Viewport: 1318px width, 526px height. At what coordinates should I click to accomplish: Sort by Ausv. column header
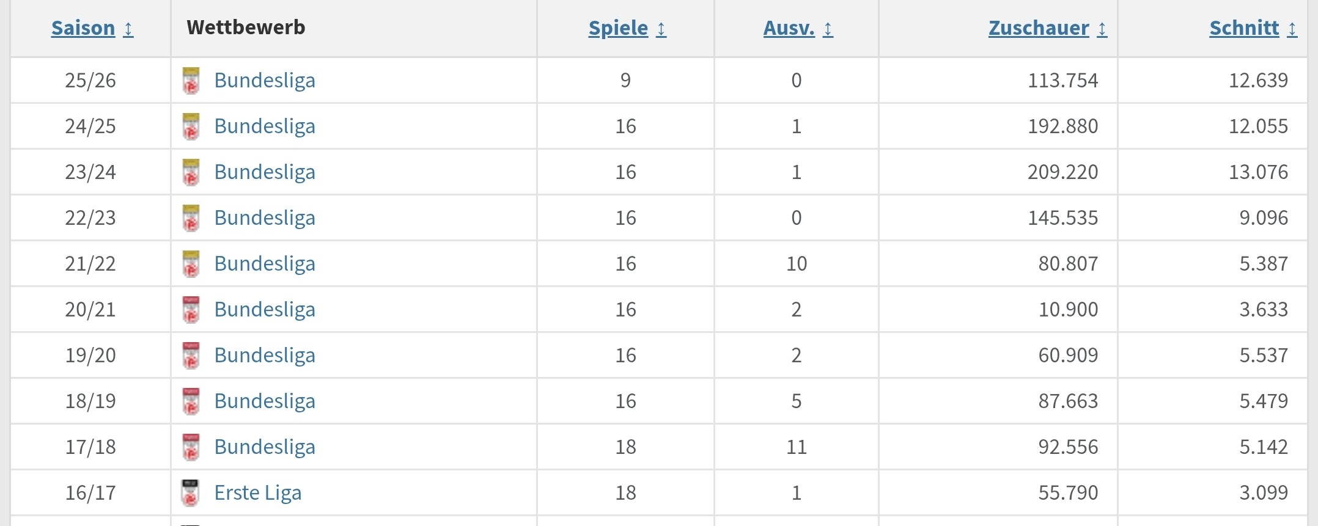pyautogui.click(x=789, y=28)
